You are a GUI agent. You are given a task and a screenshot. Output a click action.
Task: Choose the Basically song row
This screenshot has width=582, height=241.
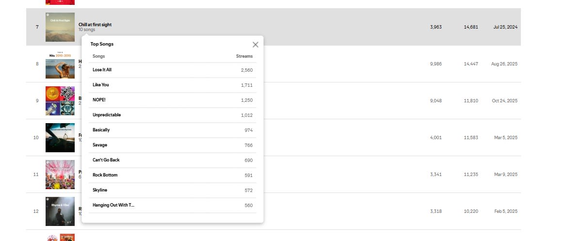(101, 130)
